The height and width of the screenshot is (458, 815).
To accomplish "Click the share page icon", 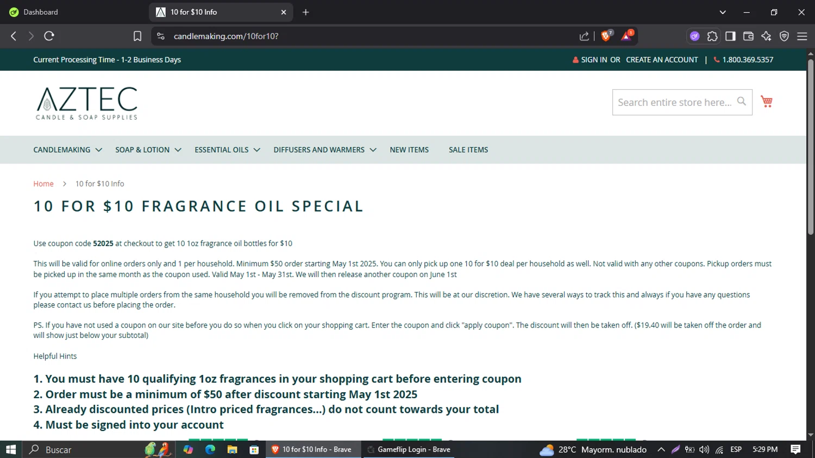I will 584,36.
